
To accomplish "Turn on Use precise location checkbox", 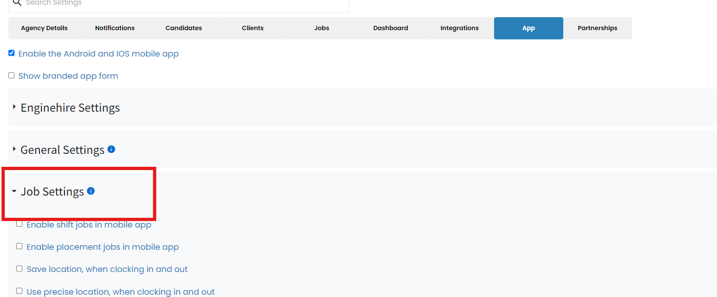I will [x=20, y=291].
